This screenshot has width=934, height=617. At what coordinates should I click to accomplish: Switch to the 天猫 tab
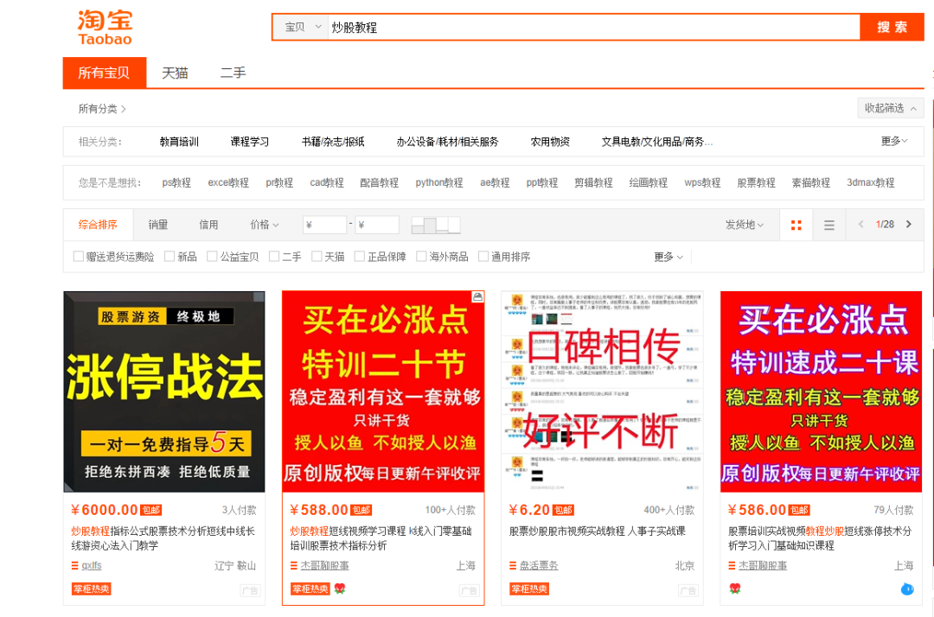[175, 73]
